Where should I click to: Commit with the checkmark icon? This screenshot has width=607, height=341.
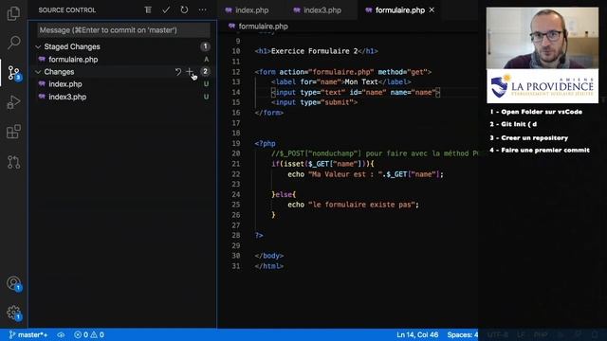tap(166, 10)
